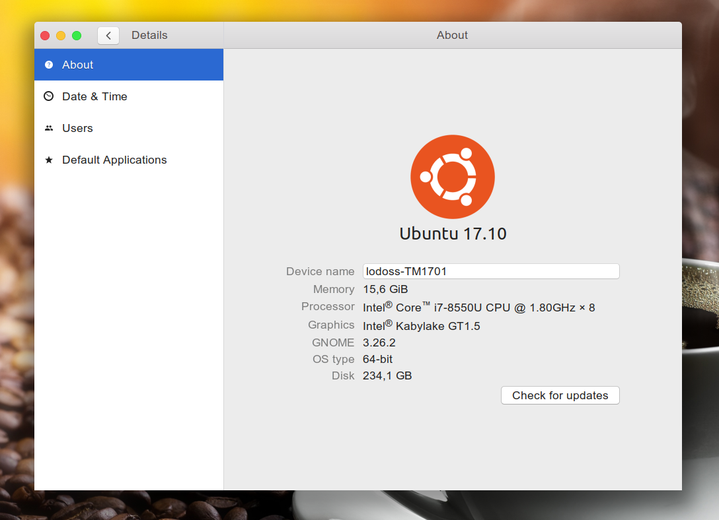Click the Check for updates button
The width and height of the screenshot is (719, 520).
560,395
